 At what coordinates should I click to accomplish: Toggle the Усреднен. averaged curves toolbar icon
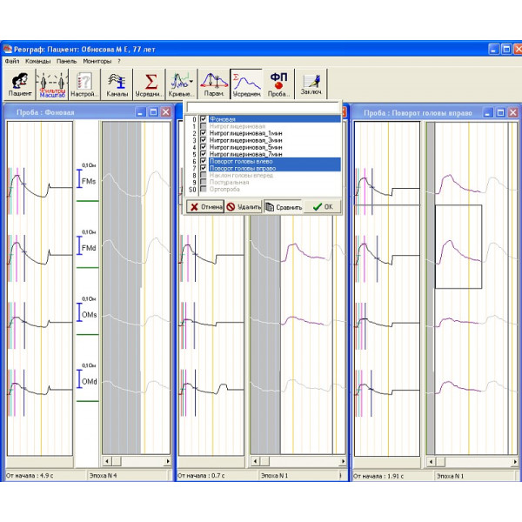[x=246, y=84]
